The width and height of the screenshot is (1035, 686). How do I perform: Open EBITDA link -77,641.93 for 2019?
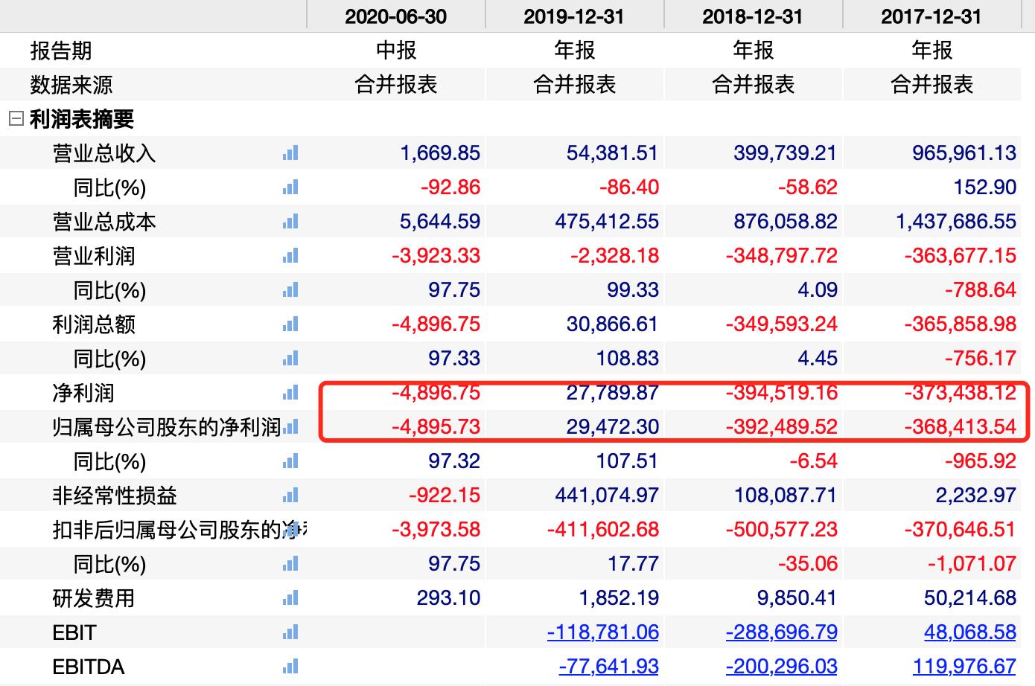click(609, 667)
